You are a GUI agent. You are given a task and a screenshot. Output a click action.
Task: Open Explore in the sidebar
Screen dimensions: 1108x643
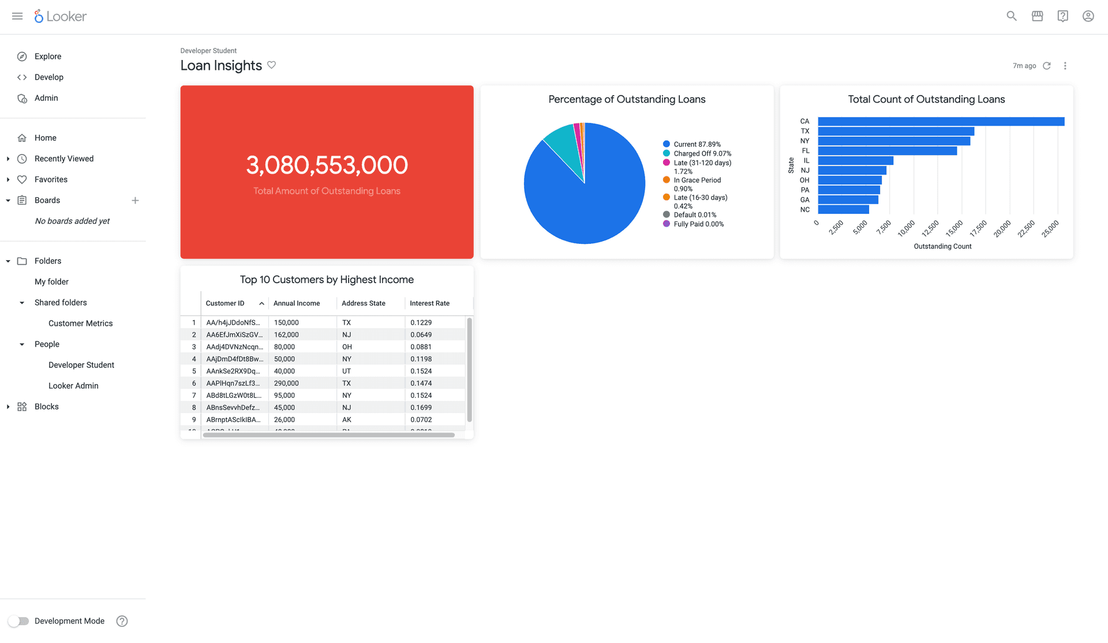(48, 57)
